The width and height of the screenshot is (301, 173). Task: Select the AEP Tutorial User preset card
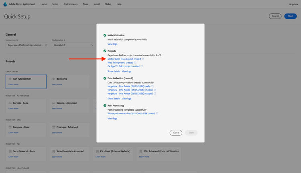(x=26, y=81)
